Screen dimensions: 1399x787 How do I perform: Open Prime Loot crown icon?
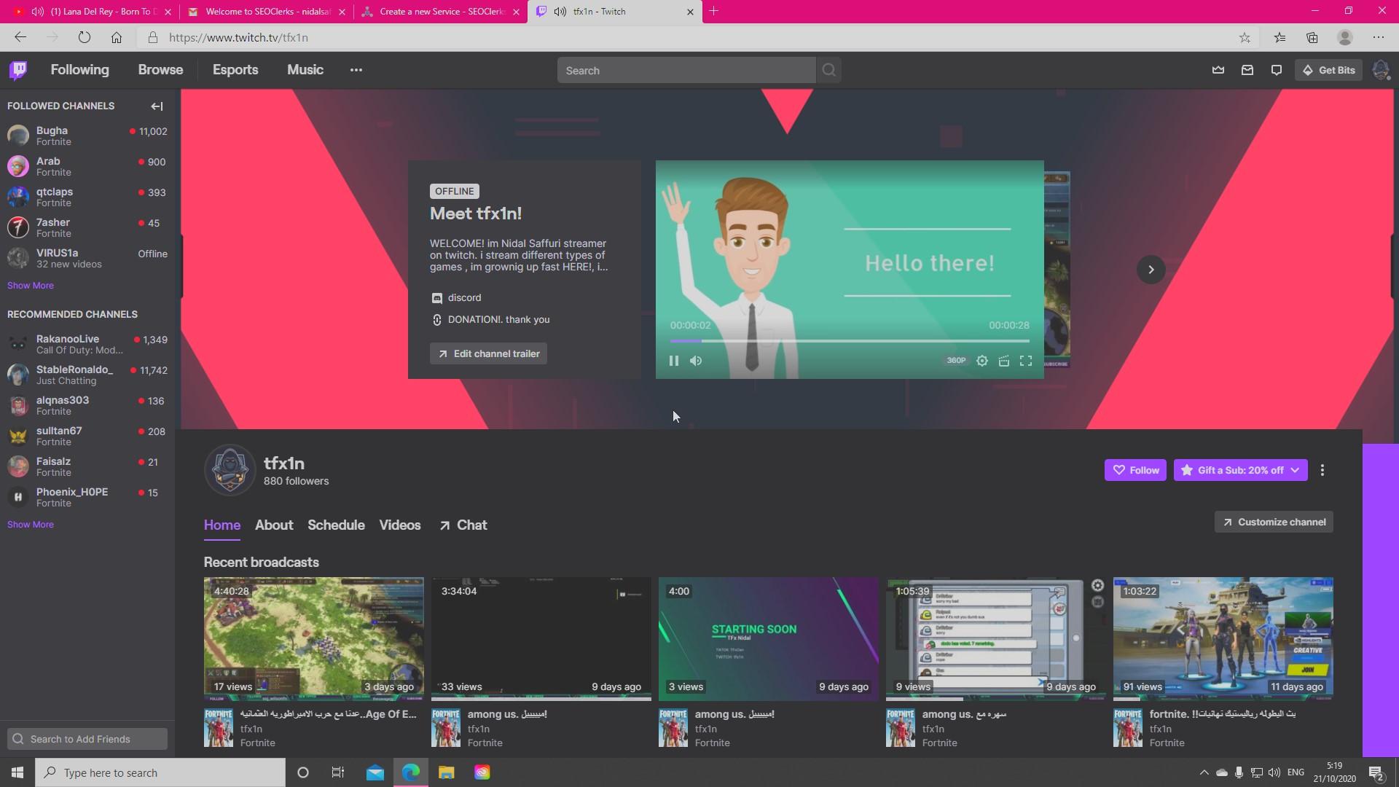(1218, 70)
